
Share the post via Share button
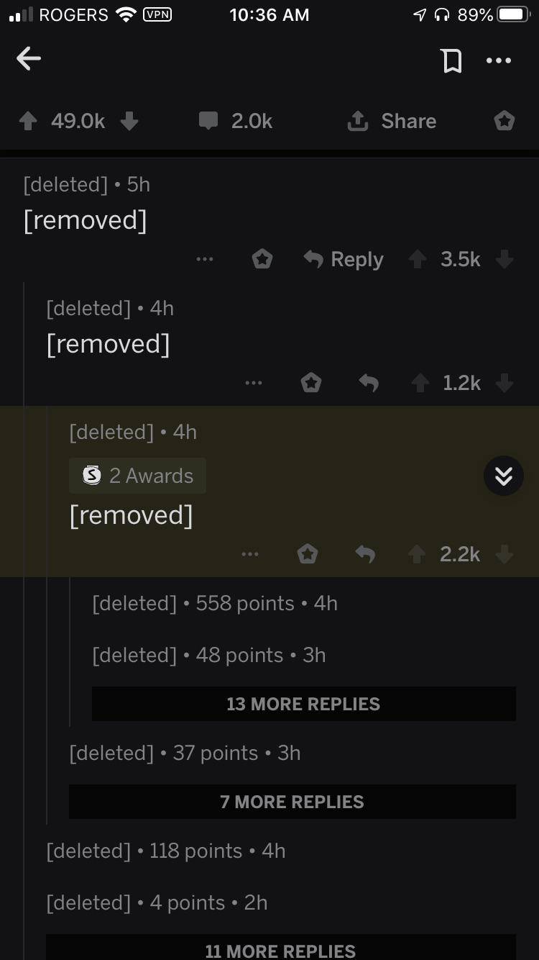392,121
